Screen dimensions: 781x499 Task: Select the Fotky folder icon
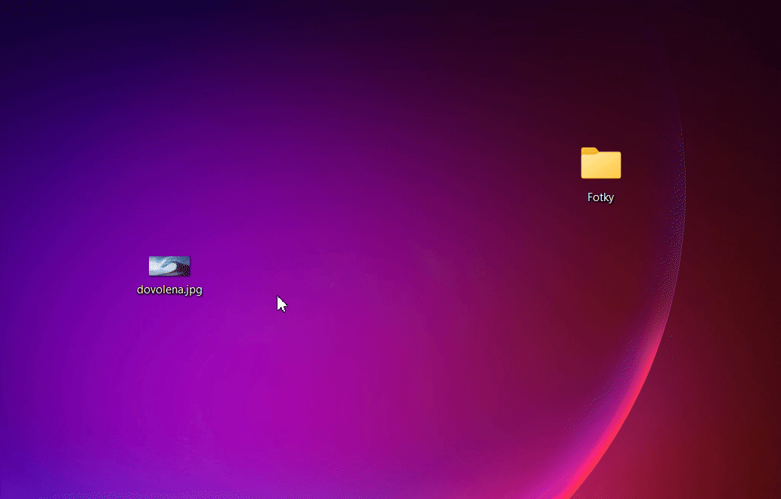(x=601, y=163)
